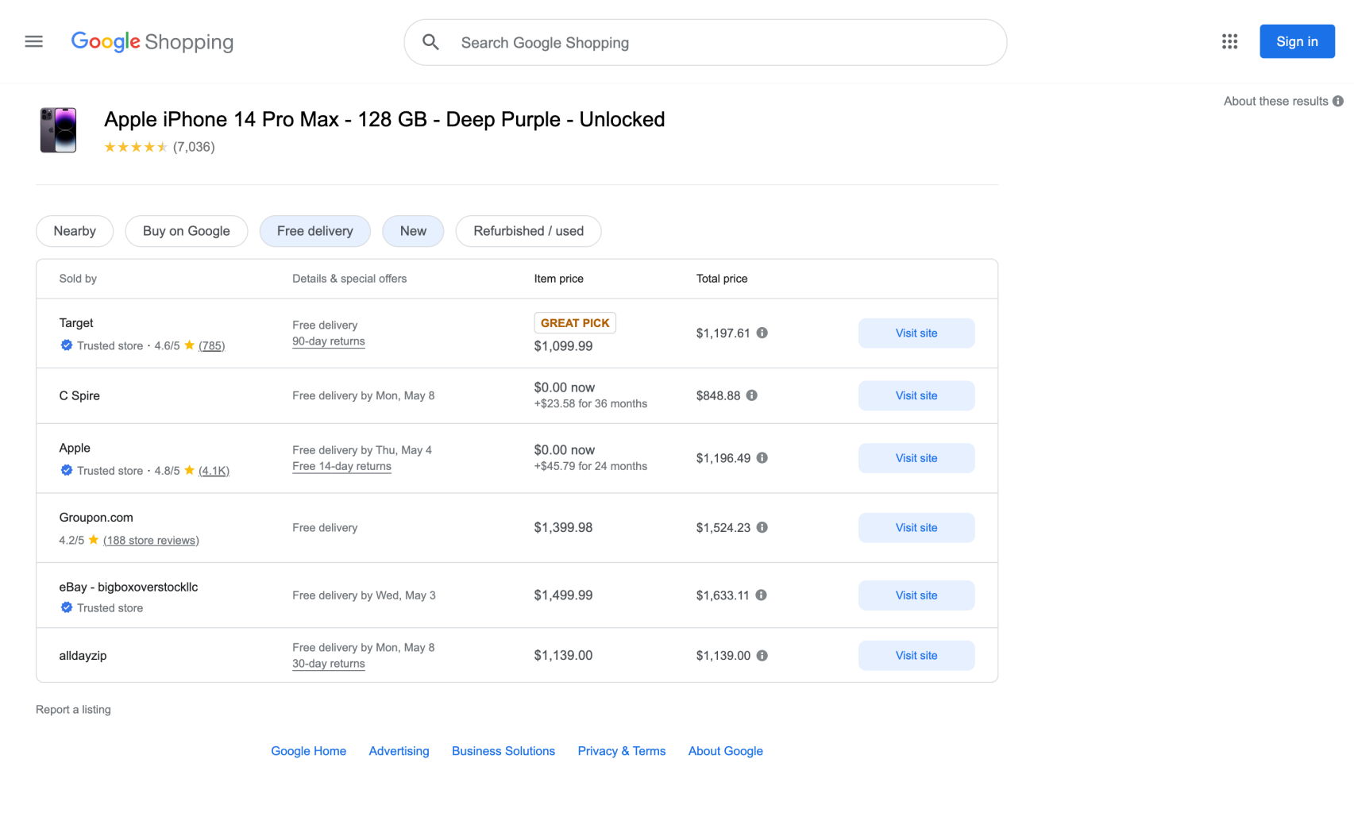Click Report a listing

point(73,710)
